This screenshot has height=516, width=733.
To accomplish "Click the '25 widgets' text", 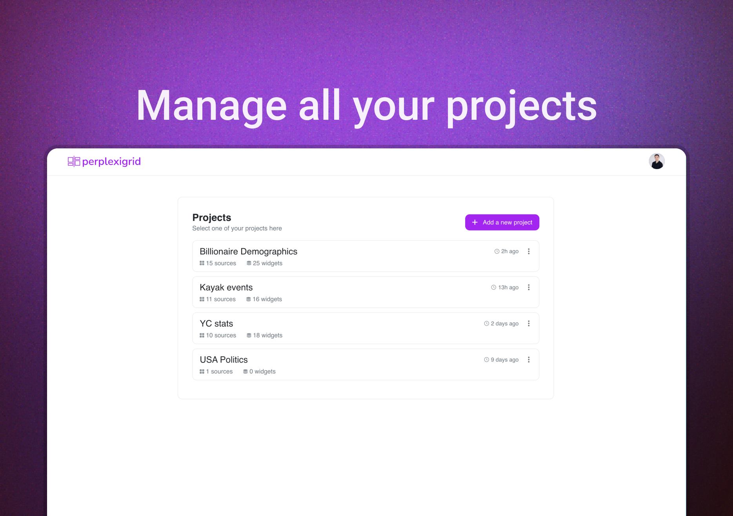I will 267,263.
